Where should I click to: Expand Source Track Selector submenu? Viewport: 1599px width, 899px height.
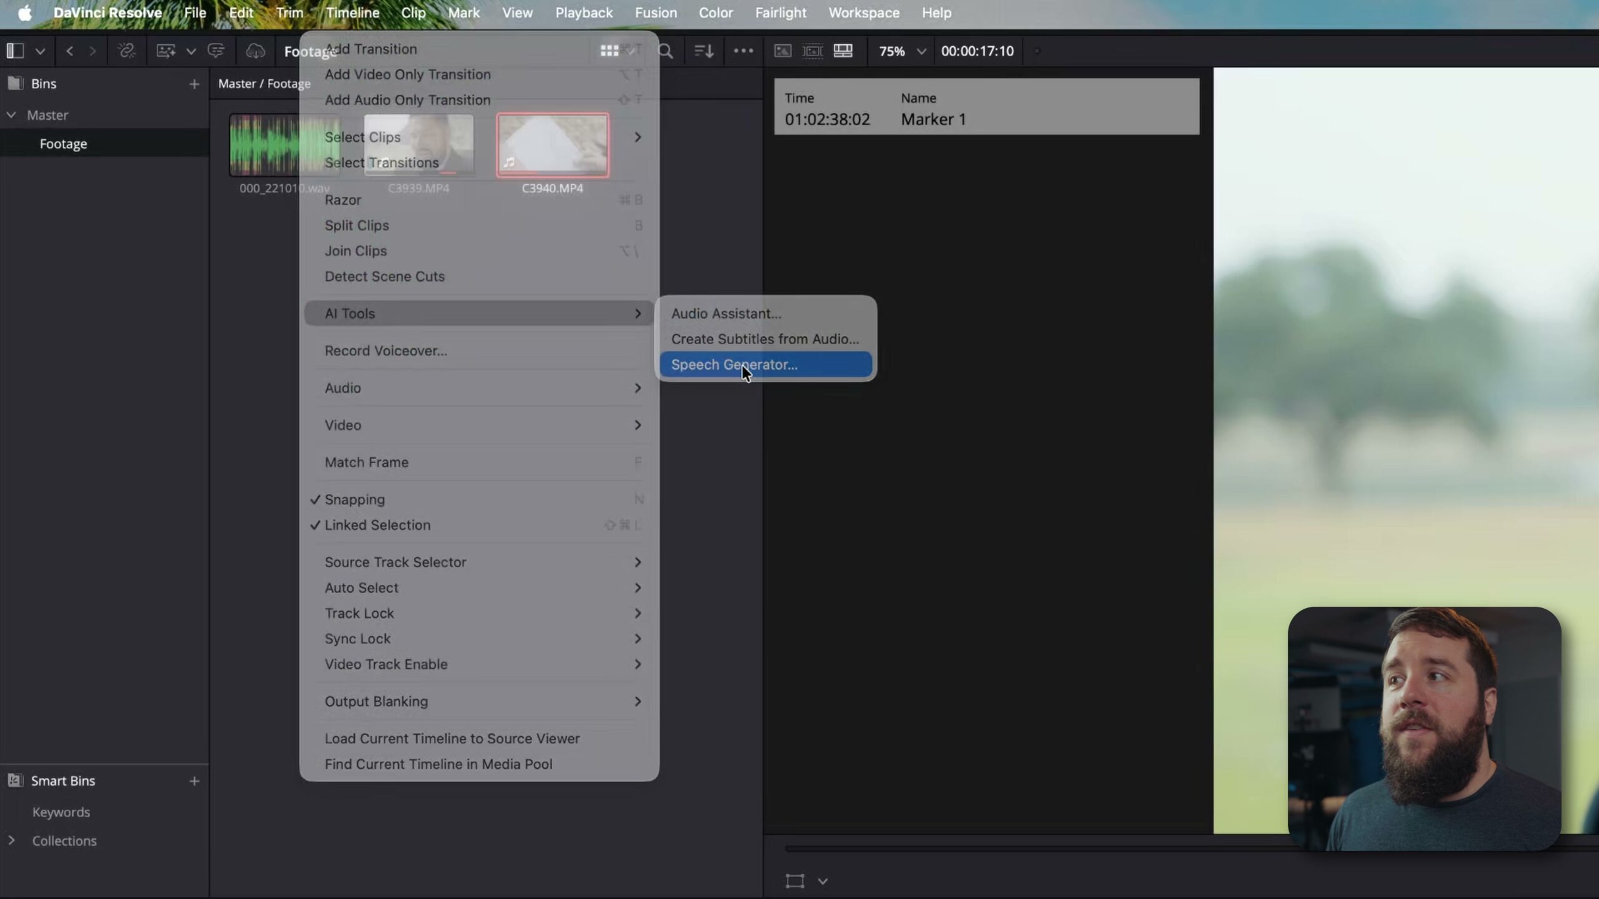[x=479, y=562]
